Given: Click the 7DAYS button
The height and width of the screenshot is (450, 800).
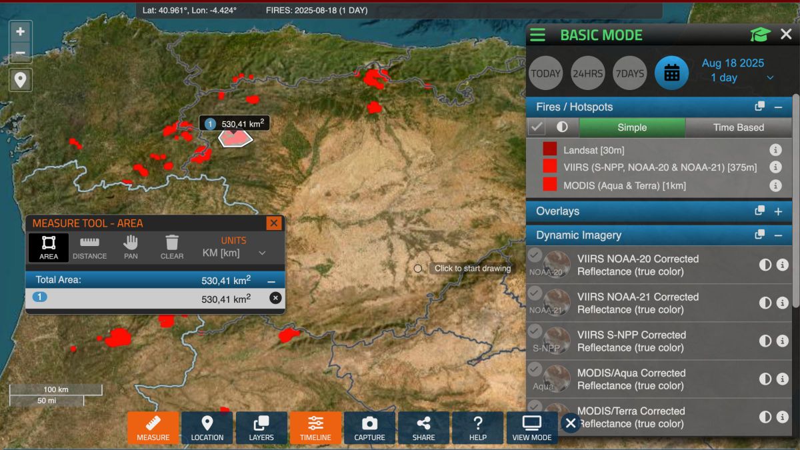Looking at the screenshot, I should click(x=629, y=73).
